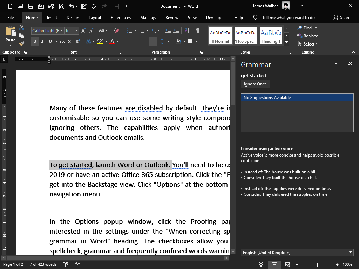Switch to Web Layout view
Image resolution: width=359 pixels, height=269 pixels.
coord(288,265)
